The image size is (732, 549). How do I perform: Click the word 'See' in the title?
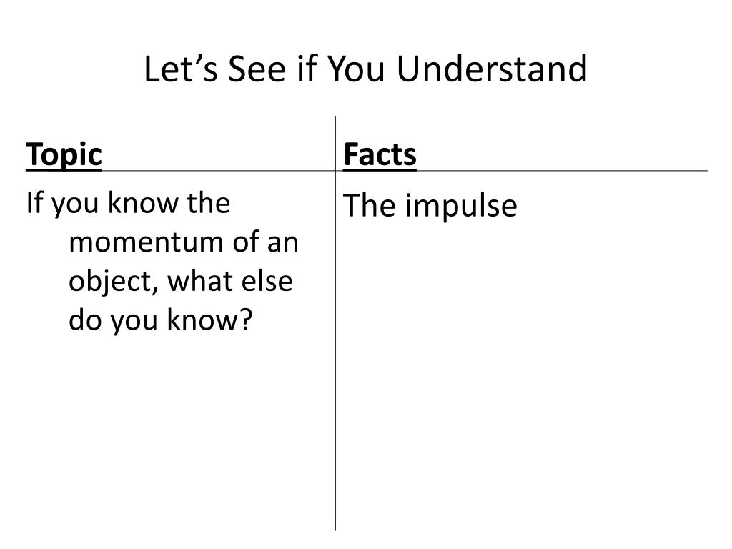click(257, 69)
